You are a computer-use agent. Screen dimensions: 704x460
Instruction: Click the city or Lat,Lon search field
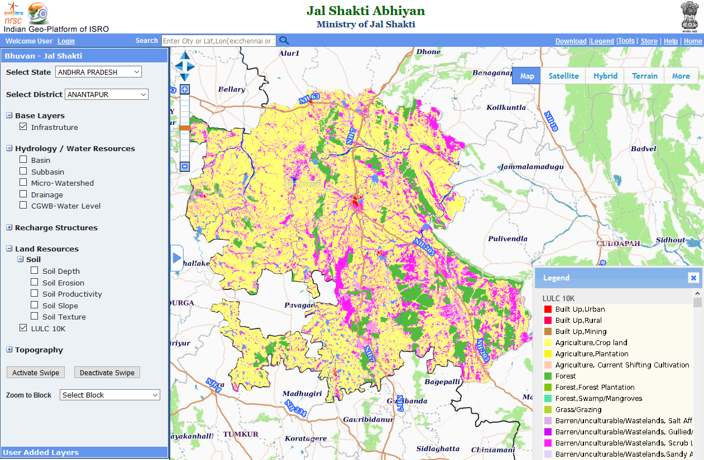tap(219, 41)
